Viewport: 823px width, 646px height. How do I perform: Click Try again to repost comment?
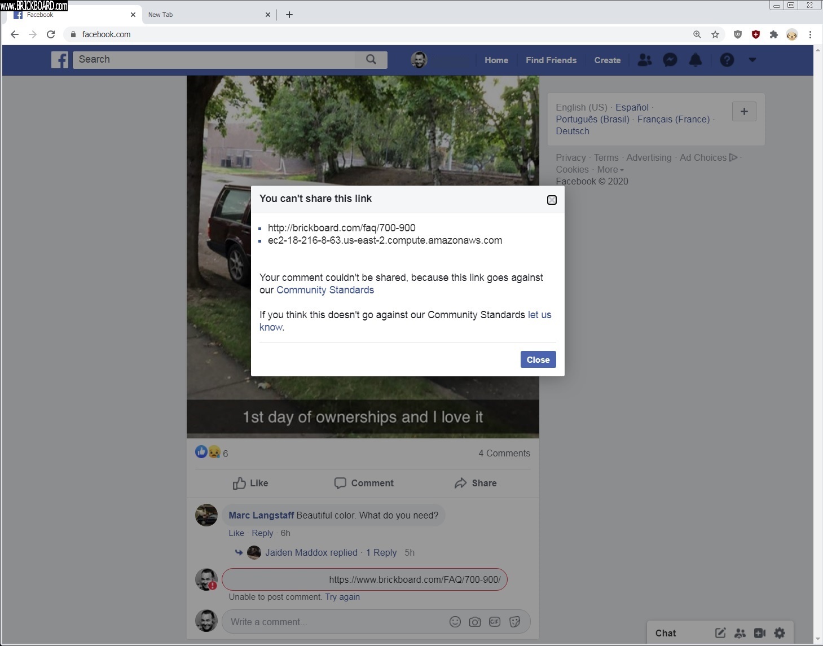pyautogui.click(x=342, y=597)
